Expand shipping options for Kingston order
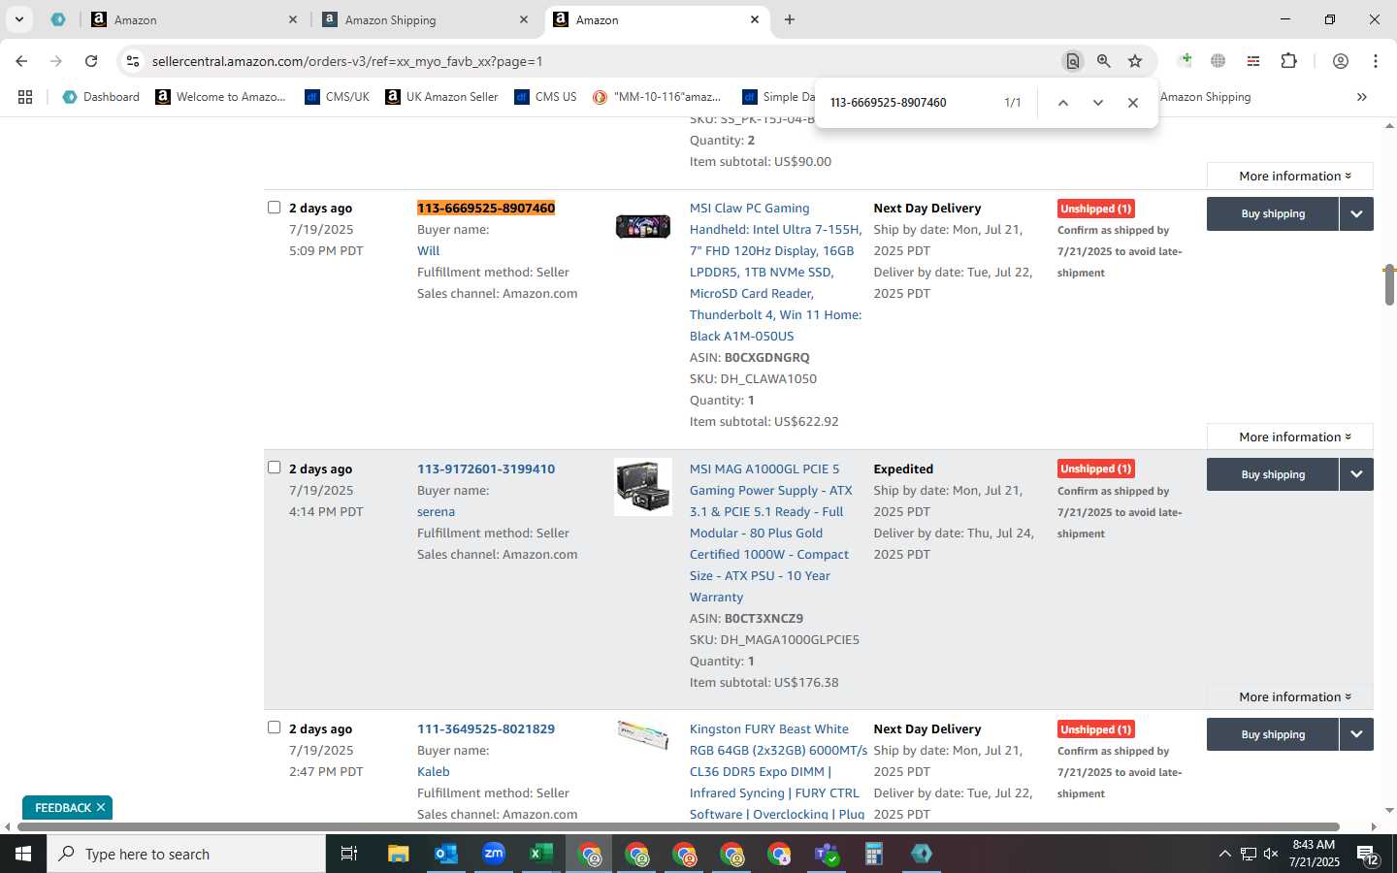1397x873 pixels. 1356,735
